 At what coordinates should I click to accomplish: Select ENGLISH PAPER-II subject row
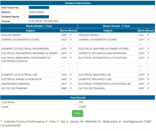(89, 35)
